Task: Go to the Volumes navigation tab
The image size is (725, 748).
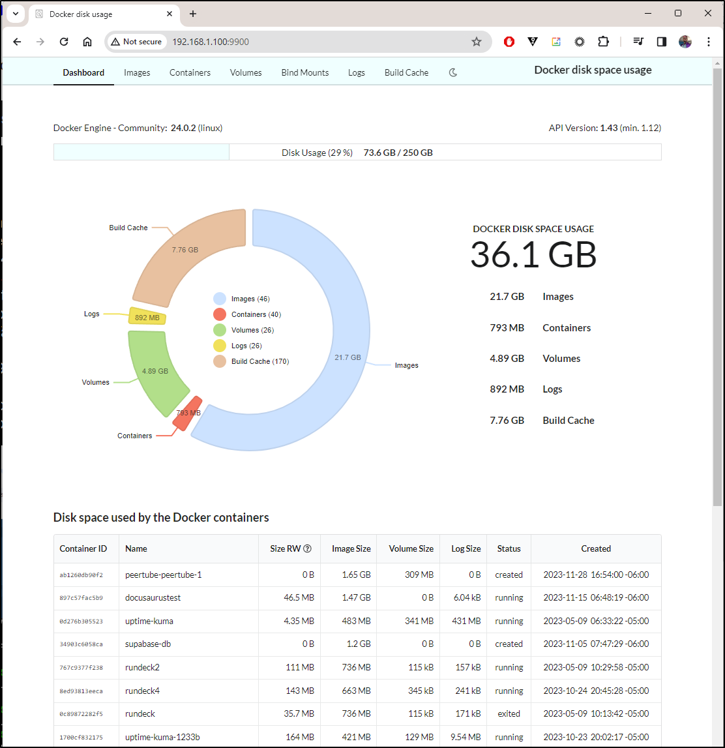Action: click(x=246, y=72)
